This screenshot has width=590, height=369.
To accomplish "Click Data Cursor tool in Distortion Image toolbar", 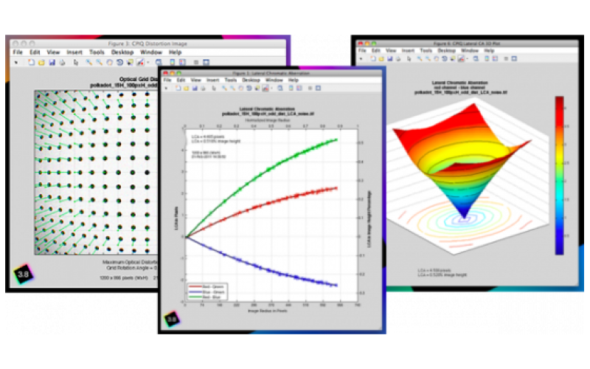I will [131, 63].
